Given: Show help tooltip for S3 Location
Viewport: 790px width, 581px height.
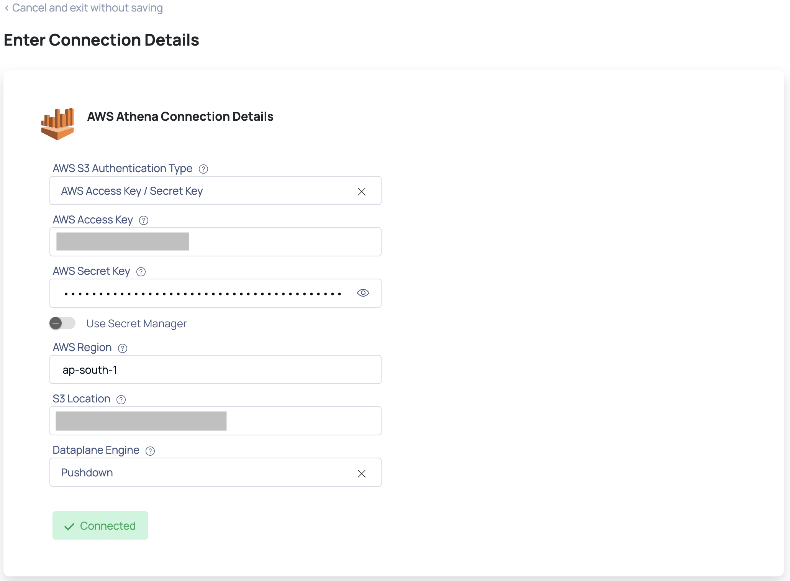Looking at the screenshot, I should (x=121, y=400).
